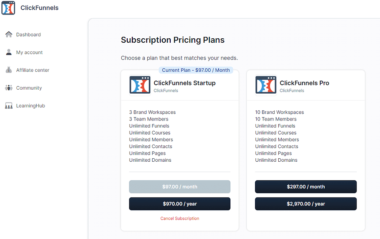Choose the $2,970.00 / year Pro plan
The height and width of the screenshot is (239, 380).
coord(306,204)
